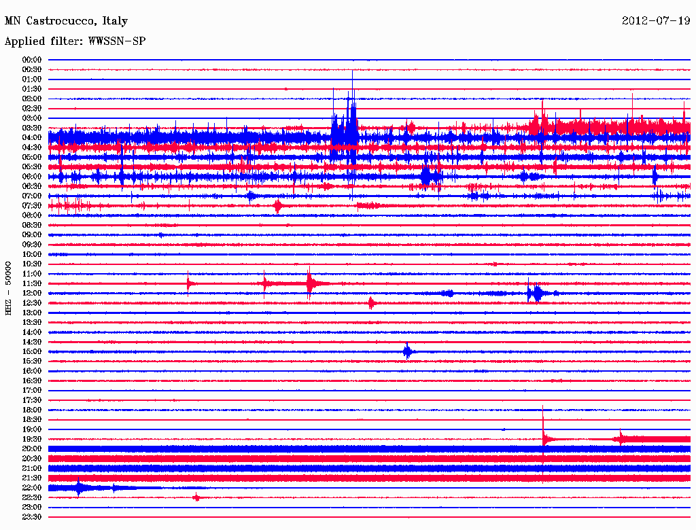Select the Applied filter WWSSN-SP text
The image size is (696, 530).
(x=75, y=41)
